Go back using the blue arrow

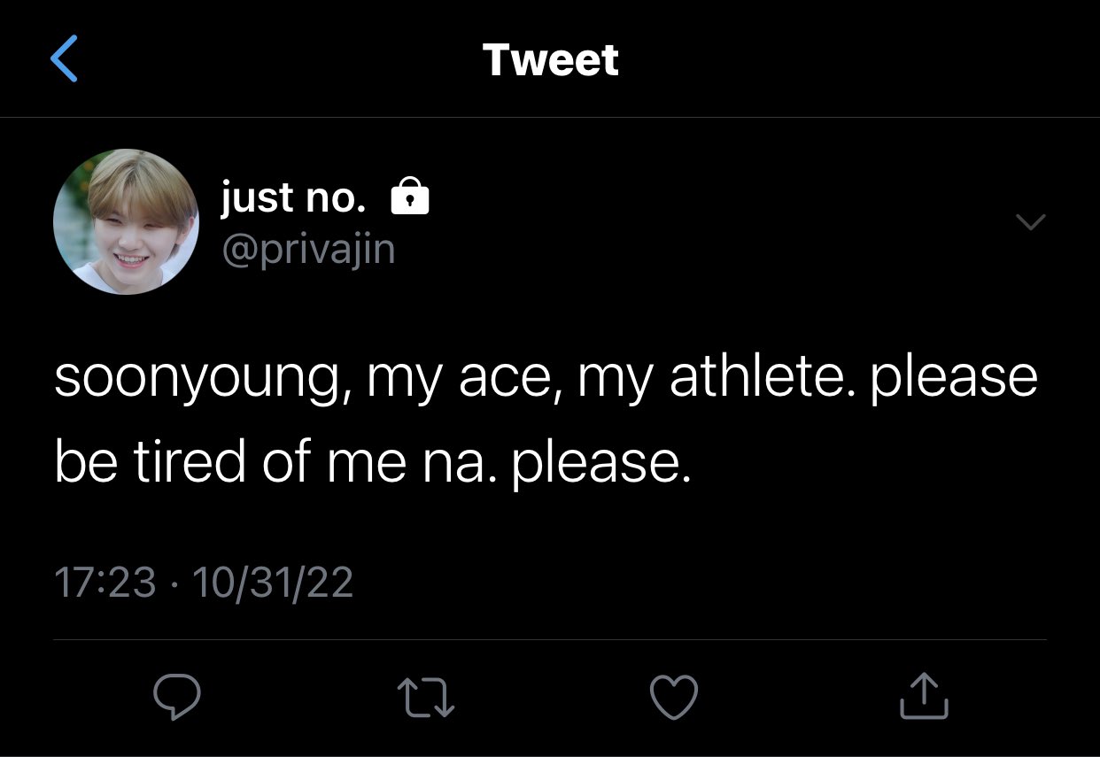[x=64, y=59]
